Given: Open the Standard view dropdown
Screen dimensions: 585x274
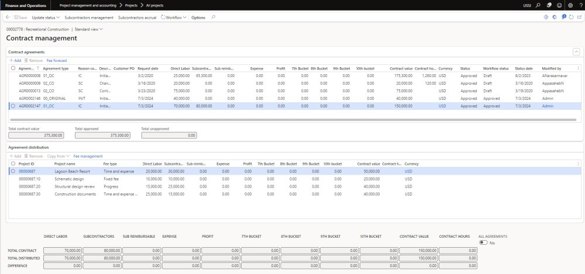Looking at the screenshot, I should [88, 29].
